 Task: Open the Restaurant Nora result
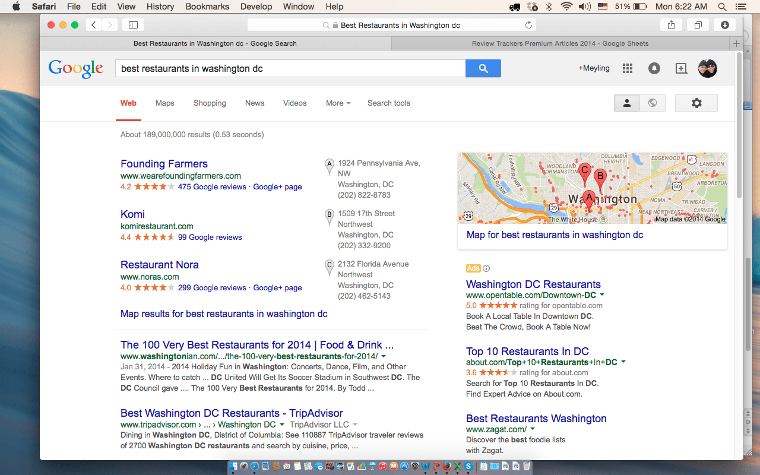[160, 265]
